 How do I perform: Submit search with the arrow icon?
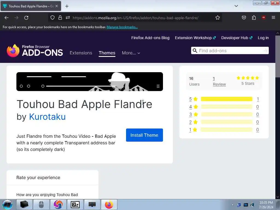point(265,51)
